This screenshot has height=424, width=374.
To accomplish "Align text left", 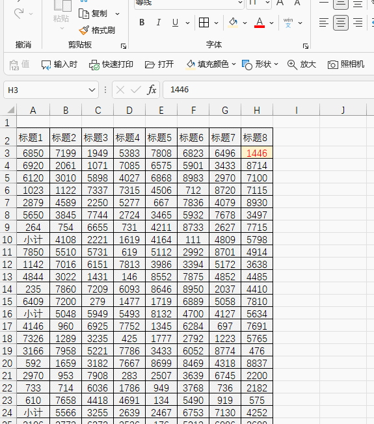I will tap(324, 23).
